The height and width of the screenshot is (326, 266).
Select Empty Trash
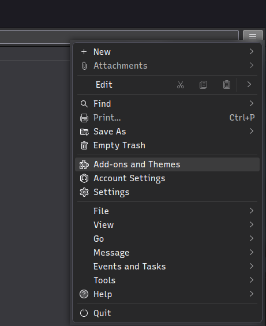click(x=167, y=145)
